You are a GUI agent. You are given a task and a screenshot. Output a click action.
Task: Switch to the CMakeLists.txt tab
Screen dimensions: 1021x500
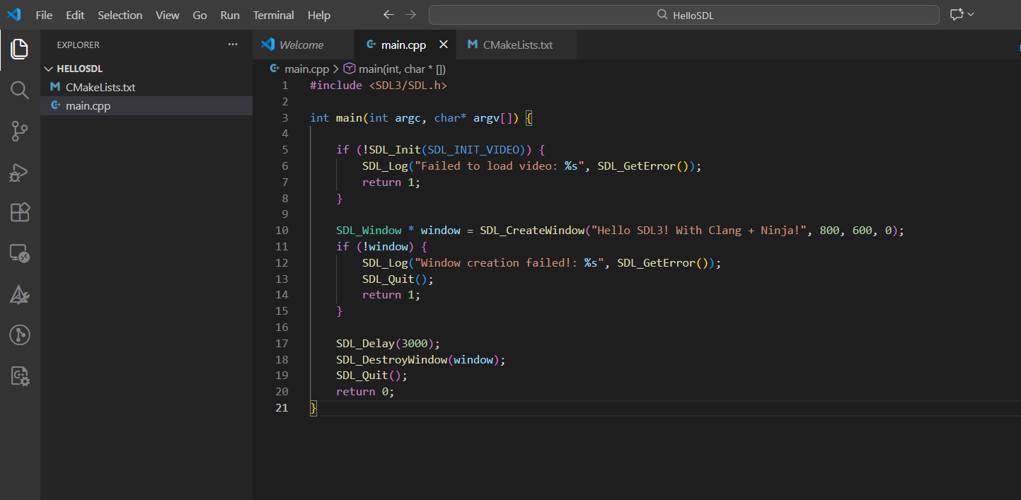[517, 45]
